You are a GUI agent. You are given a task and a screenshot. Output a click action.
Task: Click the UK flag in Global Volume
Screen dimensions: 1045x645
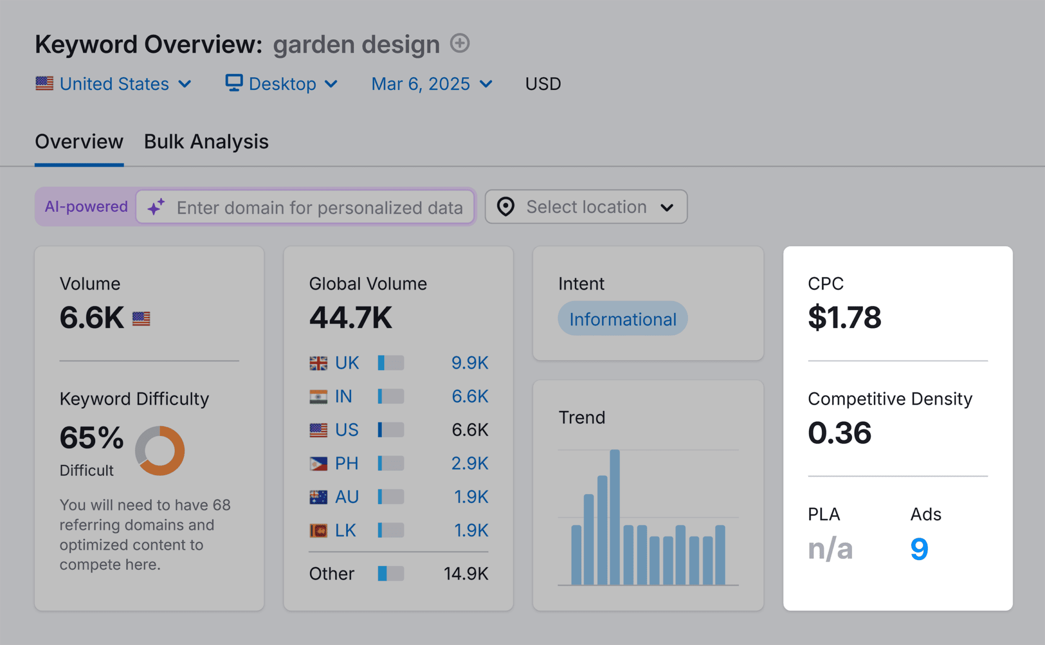(318, 363)
